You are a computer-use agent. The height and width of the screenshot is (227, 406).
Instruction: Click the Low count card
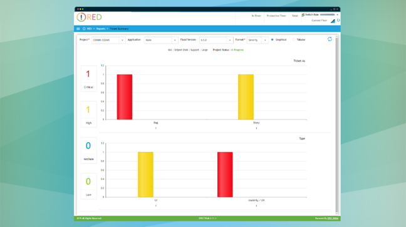(x=88, y=186)
